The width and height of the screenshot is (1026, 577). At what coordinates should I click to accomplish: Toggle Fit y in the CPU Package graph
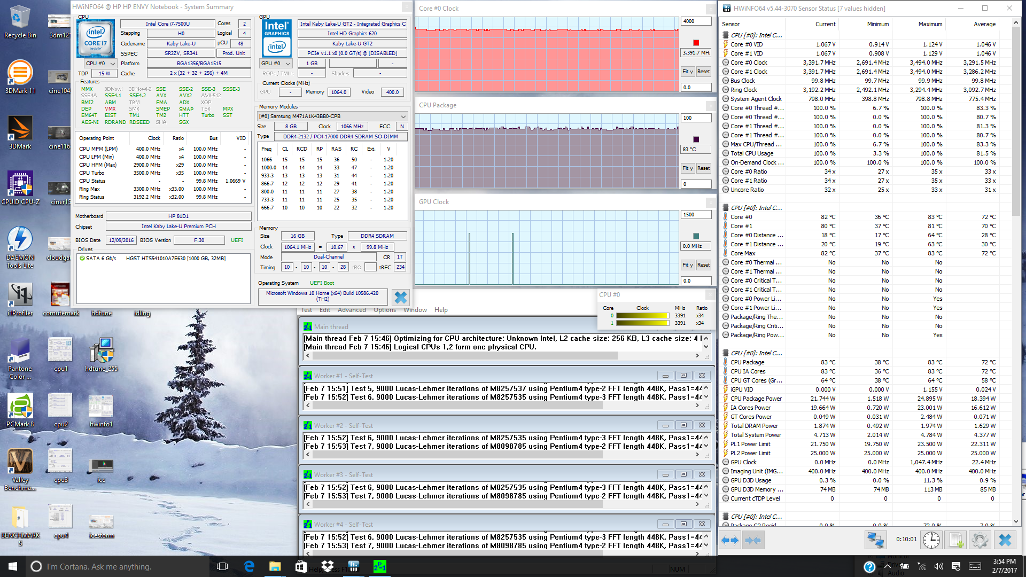pos(687,168)
